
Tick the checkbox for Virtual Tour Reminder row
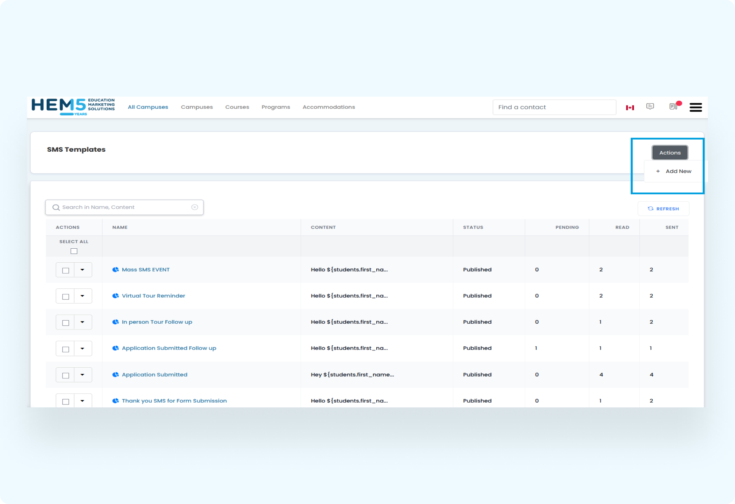pyautogui.click(x=66, y=296)
